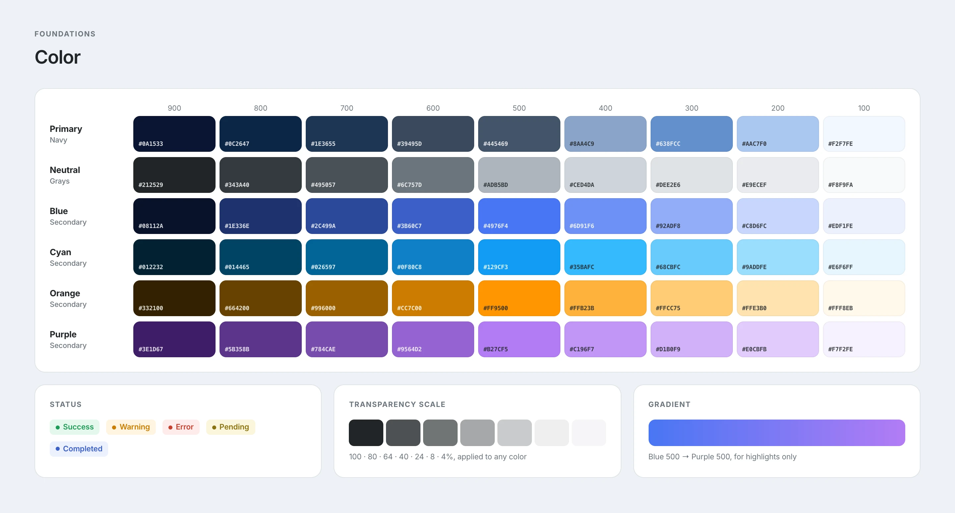
Task: Select the Warning status badge
Action: click(131, 427)
